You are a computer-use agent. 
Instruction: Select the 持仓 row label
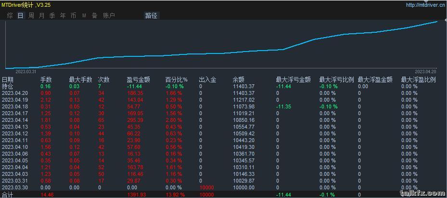[x=8, y=86]
